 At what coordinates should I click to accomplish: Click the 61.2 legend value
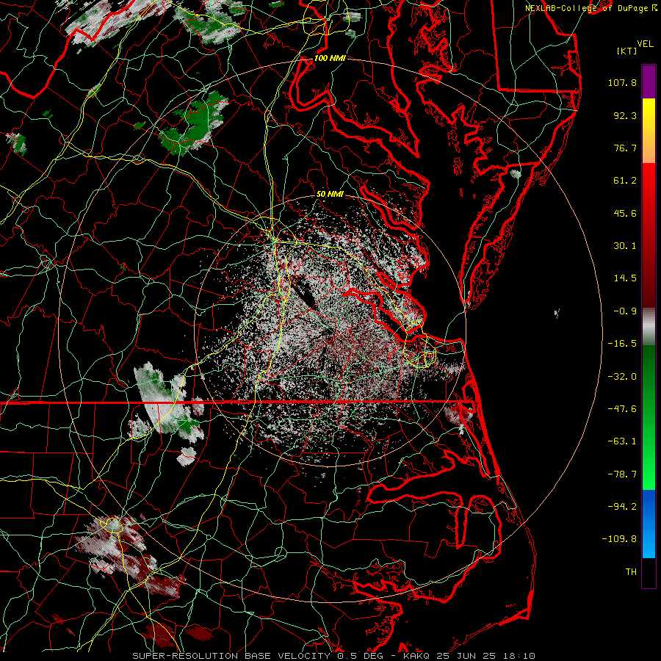pos(625,181)
